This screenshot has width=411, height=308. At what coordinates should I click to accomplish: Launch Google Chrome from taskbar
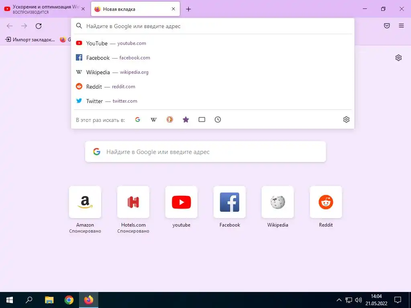click(x=69, y=300)
